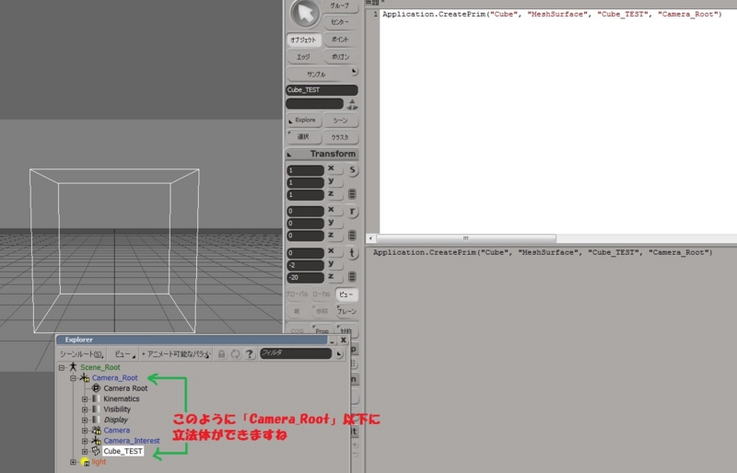The image size is (737, 473).
Task: Open Explorer ビュー menu
Action: tap(123, 353)
